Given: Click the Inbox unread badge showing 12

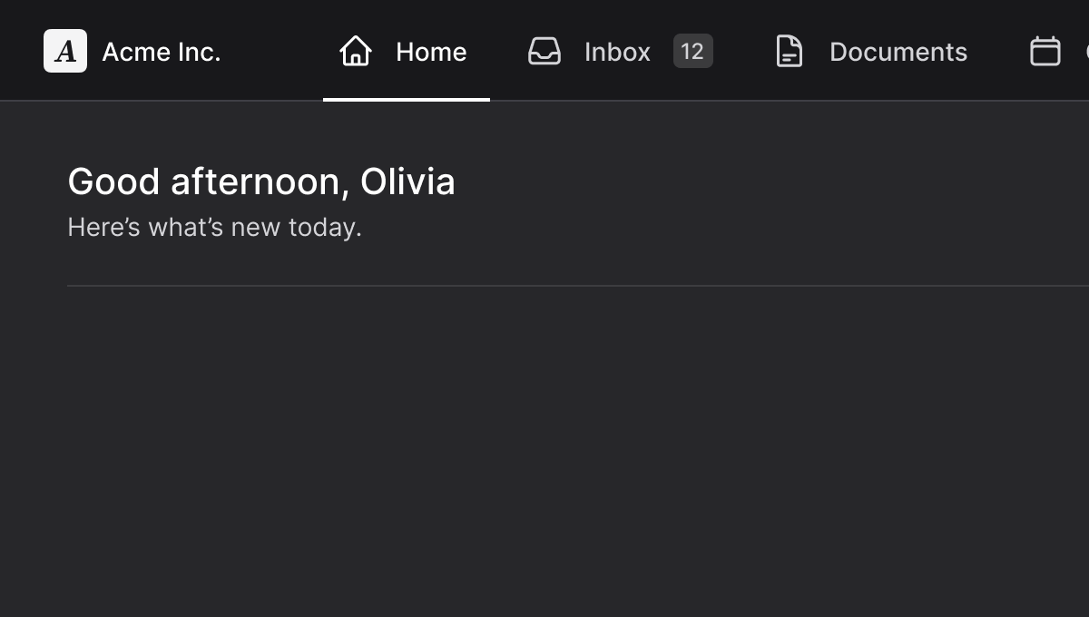Looking at the screenshot, I should click(x=692, y=51).
